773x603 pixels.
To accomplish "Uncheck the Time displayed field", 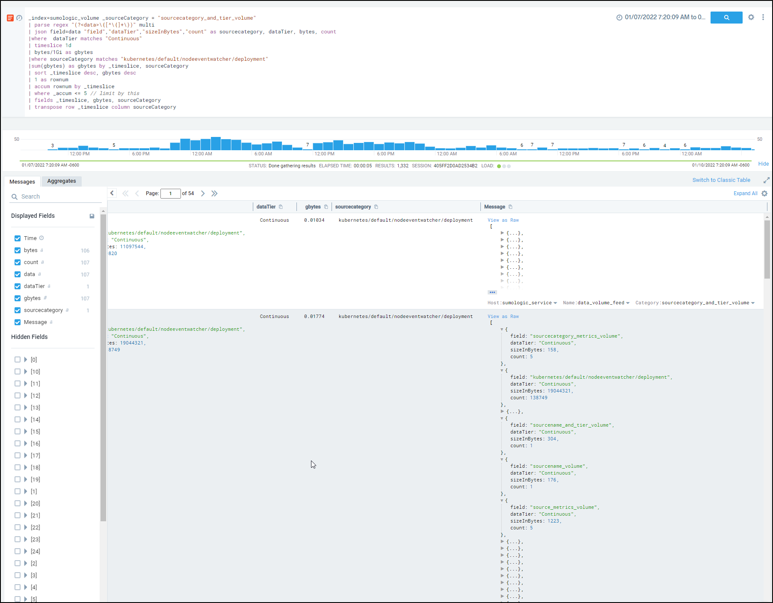I will (18, 238).
